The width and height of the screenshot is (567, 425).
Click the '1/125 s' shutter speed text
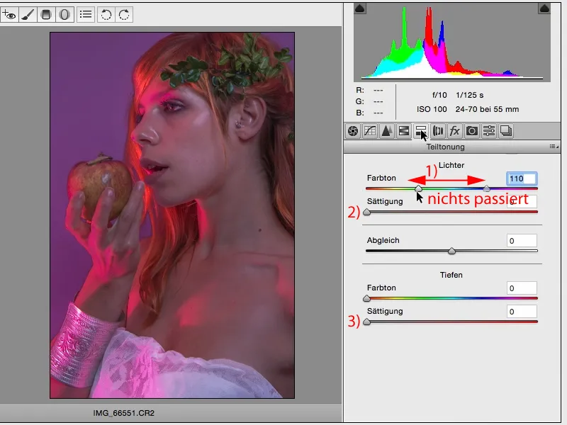[470, 95]
